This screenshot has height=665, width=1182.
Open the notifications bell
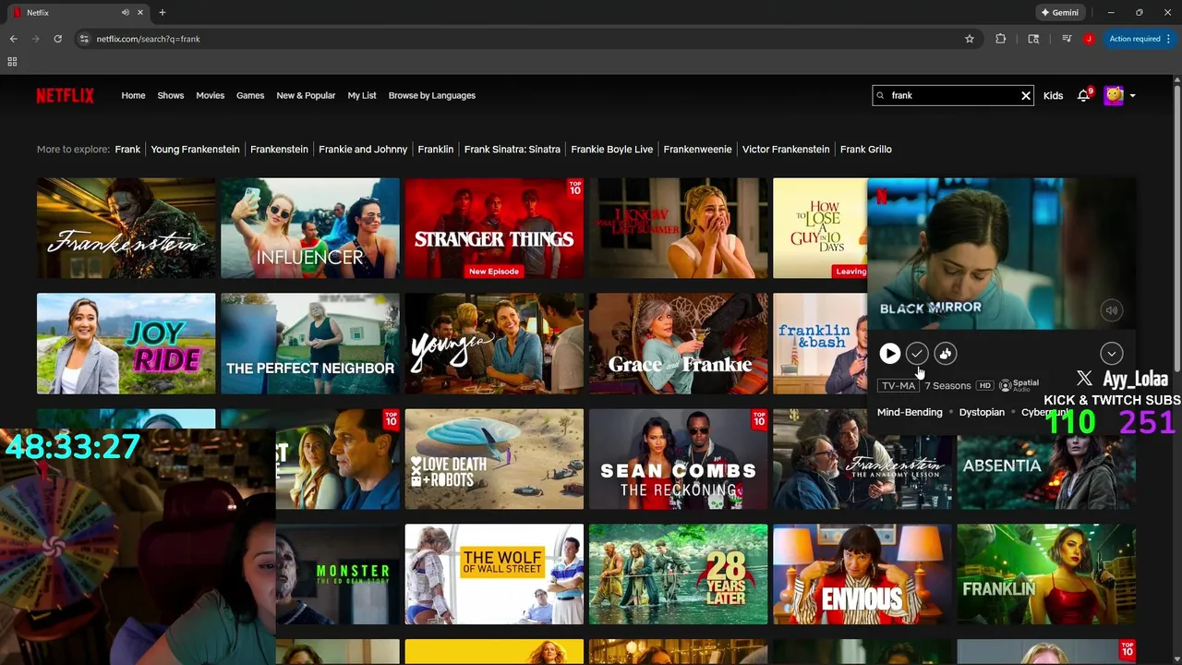pos(1083,95)
